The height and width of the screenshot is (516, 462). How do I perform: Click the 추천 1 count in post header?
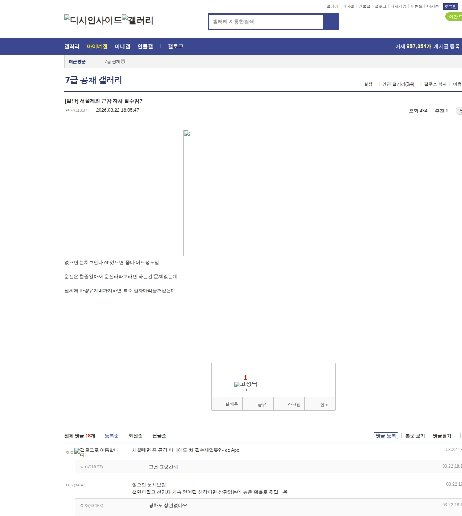pyautogui.click(x=441, y=111)
